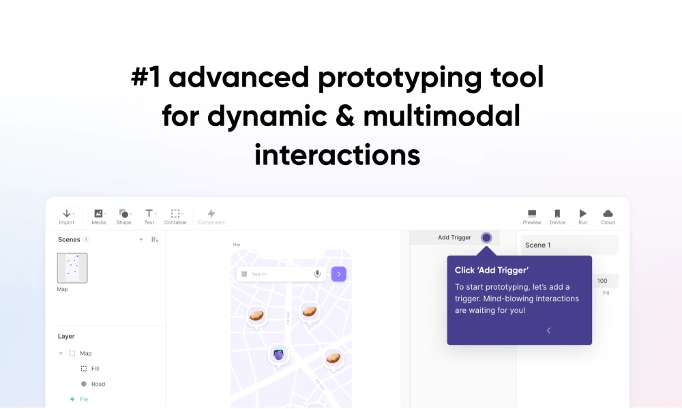Add a new scene with the plus icon
This screenshot has width=682, height=409.
click(x=141, y=240)
